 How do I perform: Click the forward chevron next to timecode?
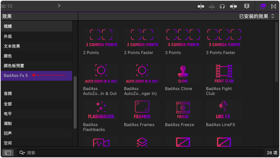(59, 6)
